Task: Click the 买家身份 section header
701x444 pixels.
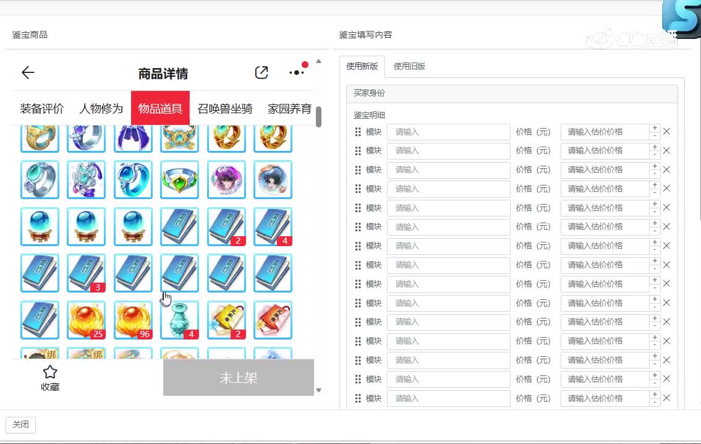Action: click(512, 93)
